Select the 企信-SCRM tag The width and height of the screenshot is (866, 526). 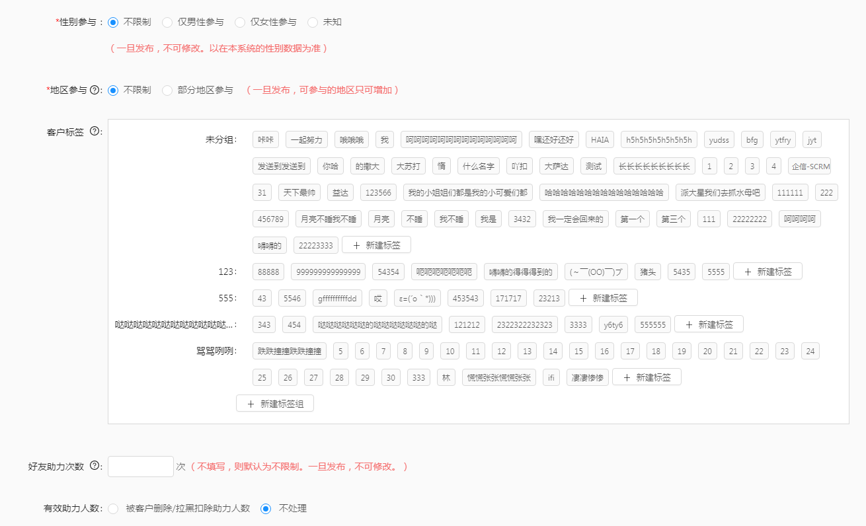tap(809, 166)
